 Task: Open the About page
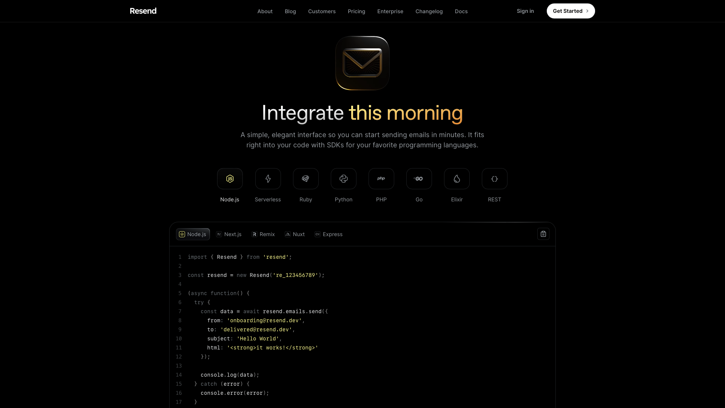[x=265, y=11]
